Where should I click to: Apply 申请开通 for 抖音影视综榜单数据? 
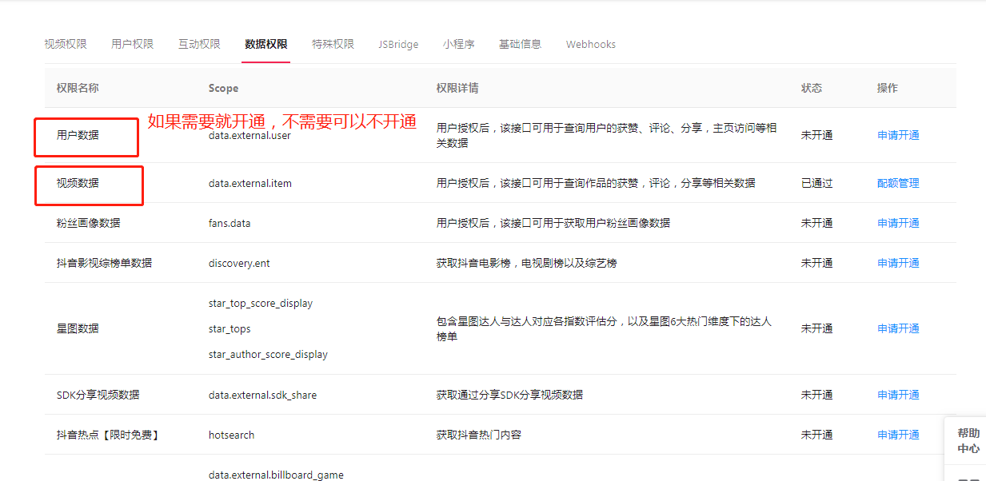coord(898,263)
